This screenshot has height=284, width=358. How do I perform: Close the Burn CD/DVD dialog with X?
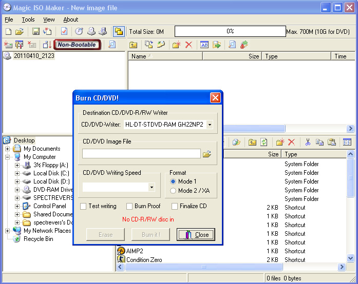point(215,98)
